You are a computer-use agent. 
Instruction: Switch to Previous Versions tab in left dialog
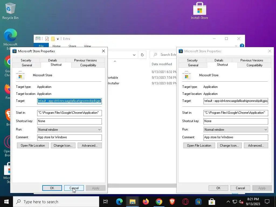pyautogui.click(x=85, y=60)
